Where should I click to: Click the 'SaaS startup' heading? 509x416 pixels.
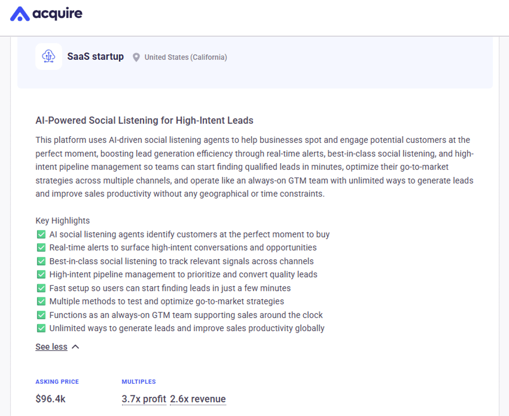95,56
